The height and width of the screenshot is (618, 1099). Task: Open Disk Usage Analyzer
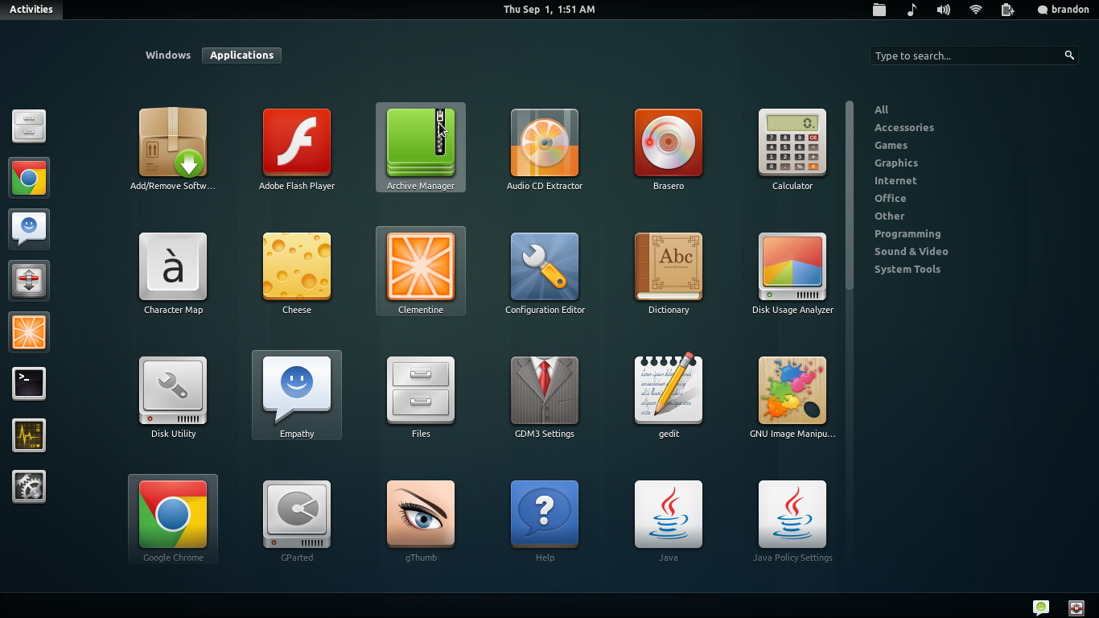(792, 273)
